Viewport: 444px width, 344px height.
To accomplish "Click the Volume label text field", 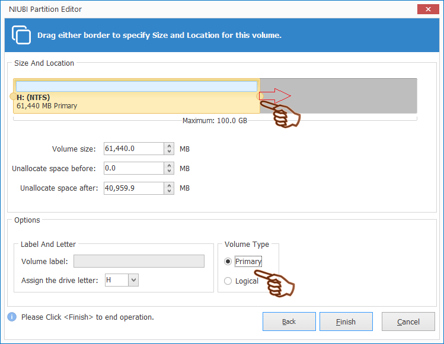I will click(139, 261).
